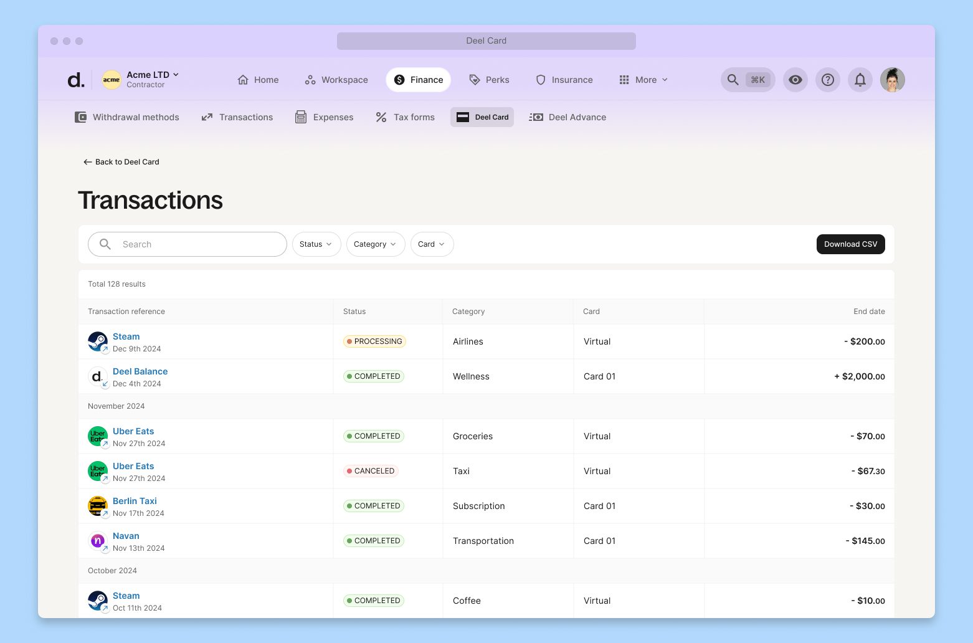Viewport: 973px width, 643px height.
Task: Expand the Card filter dropdown
Action: [432, 244]
